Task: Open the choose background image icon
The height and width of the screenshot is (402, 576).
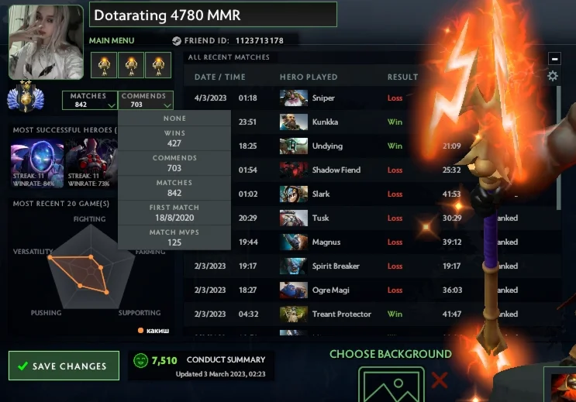Action: [x=391, y=383]
